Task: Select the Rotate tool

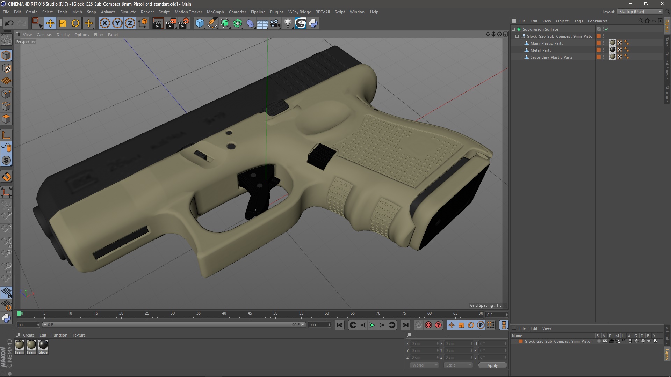Action: [75, 23]
